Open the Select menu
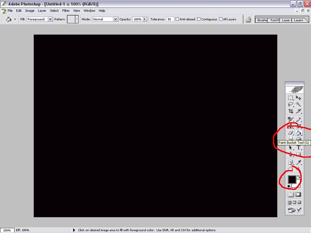Image resolution: width=311 pixels, height=233 pixels. (x=54, y=11)
